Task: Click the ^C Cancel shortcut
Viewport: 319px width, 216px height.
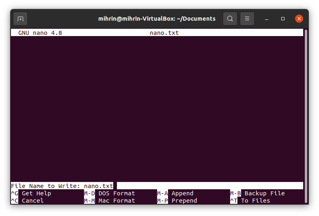Action: pos(28,201)
